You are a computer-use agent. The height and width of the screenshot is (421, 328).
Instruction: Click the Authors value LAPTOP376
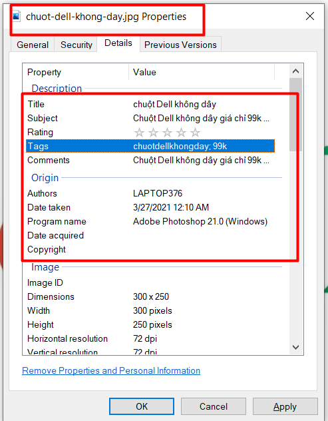tap(158, 193)
